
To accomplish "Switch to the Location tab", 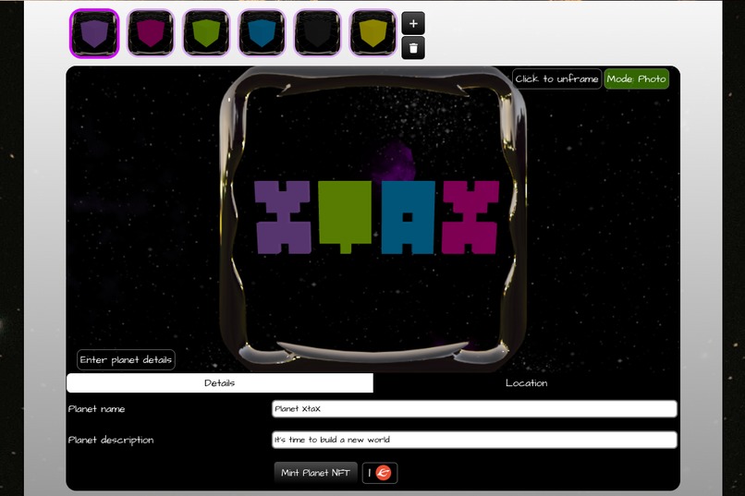I will 527,383.
